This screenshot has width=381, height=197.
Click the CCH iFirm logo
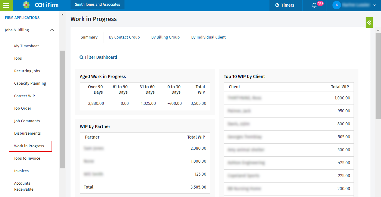point(40,5)
